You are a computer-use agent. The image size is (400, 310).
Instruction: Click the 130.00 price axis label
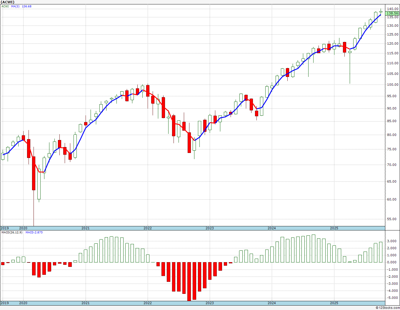(x=393, y=26)
